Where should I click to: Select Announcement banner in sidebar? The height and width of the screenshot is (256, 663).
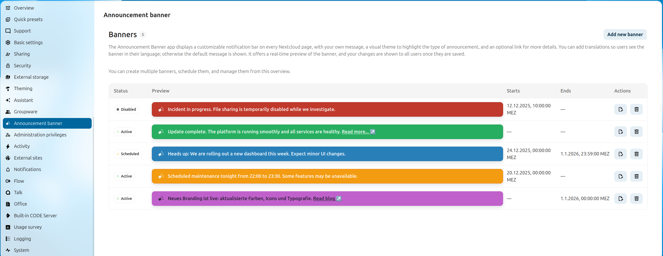click(47, 123)
